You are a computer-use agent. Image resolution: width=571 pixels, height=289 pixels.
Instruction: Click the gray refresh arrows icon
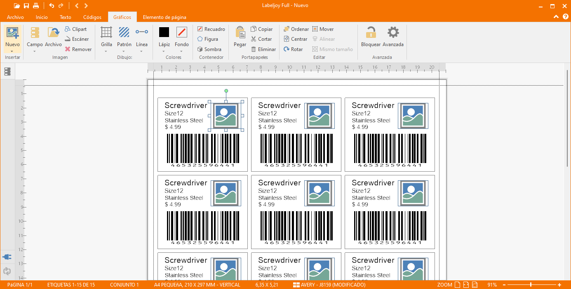[x=7, y=271]
